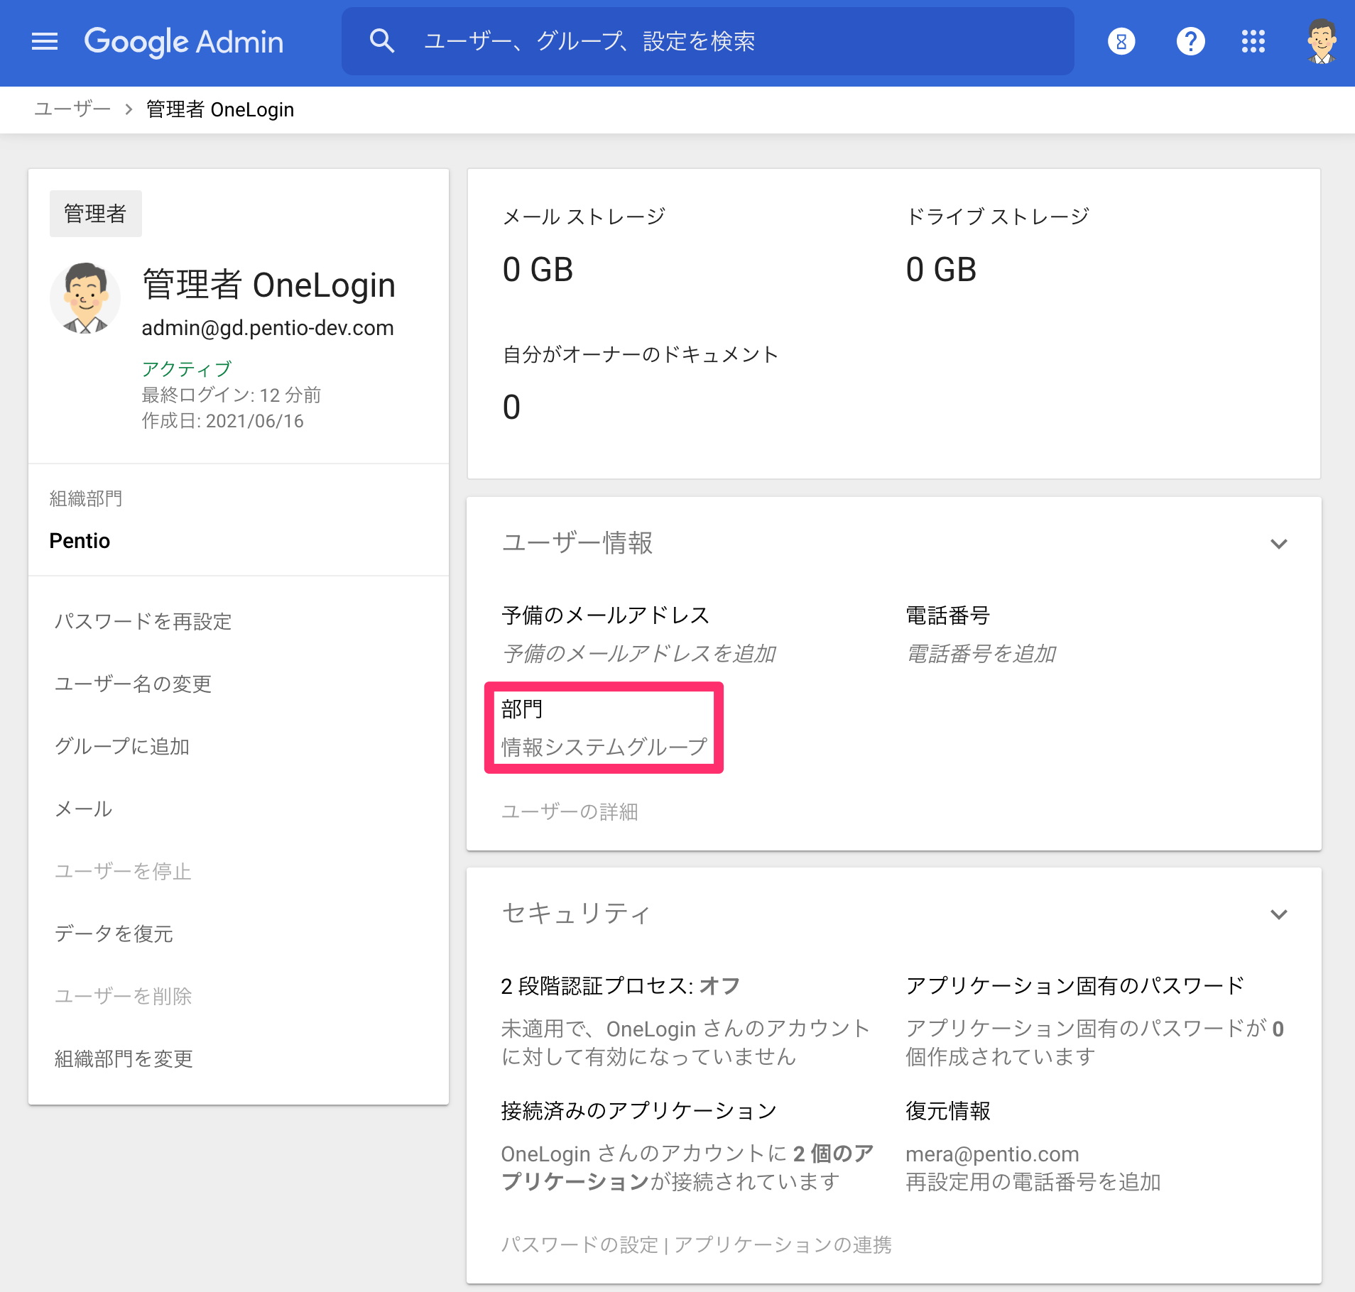Select ユーザーを削除 action
Screen dimensions: 1355x1292
pyautogui.click(x=124, y=997)
